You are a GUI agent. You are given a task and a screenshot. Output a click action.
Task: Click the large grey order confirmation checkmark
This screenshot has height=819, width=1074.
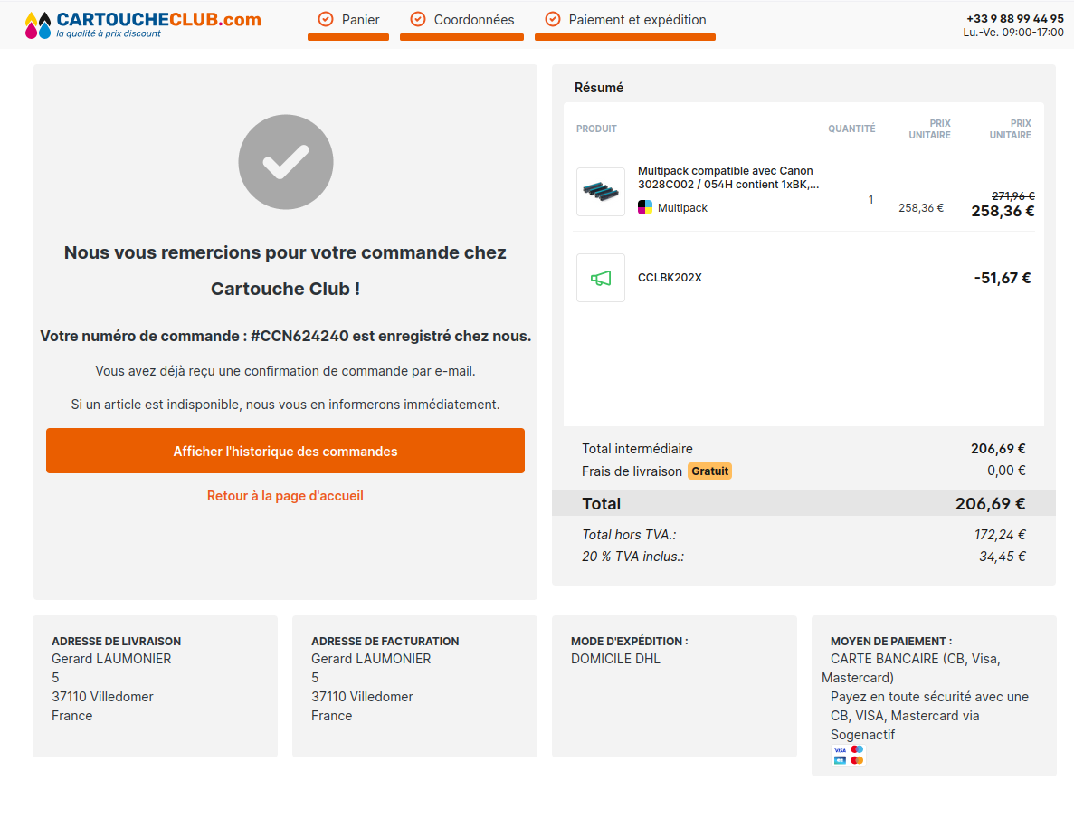(286, 162)
